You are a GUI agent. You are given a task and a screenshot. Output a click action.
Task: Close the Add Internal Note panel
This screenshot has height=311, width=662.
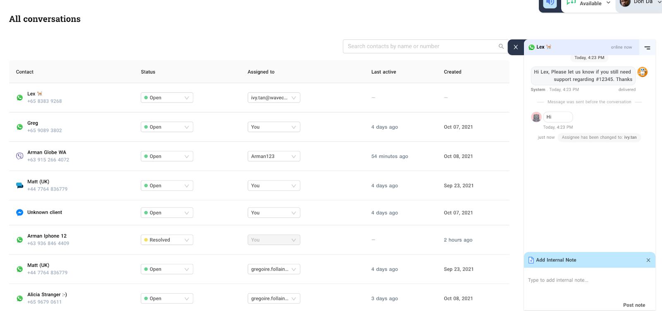pyautogui.click(x=648, y=260)
